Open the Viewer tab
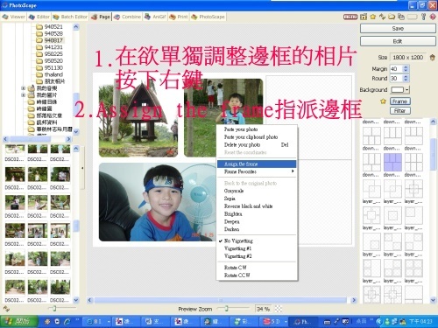 click(x=13, y=17)
